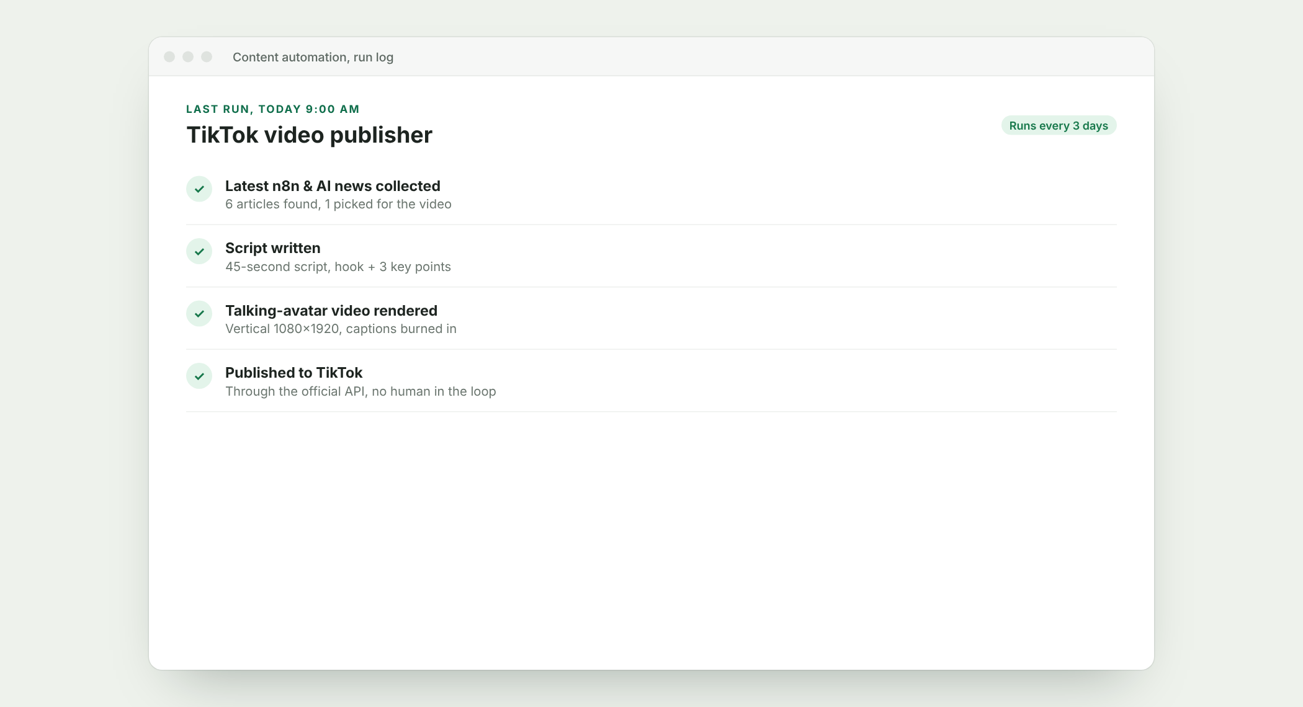The image size is (1303, 707).
Task: Click the checkmark icon for Published to TikTok
Action: point(199,376)
